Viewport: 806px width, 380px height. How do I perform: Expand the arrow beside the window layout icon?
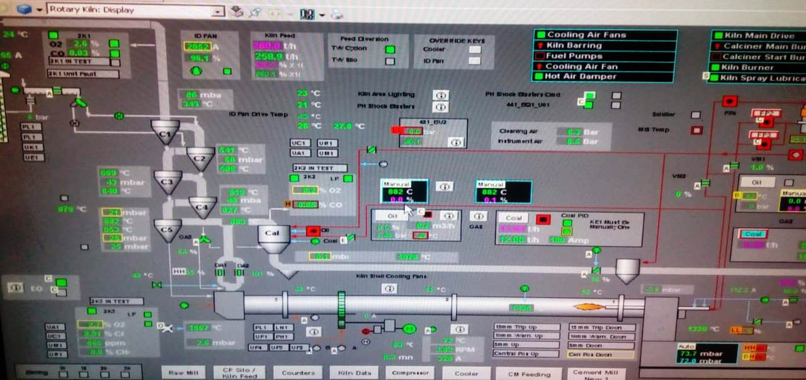(322, 14)
